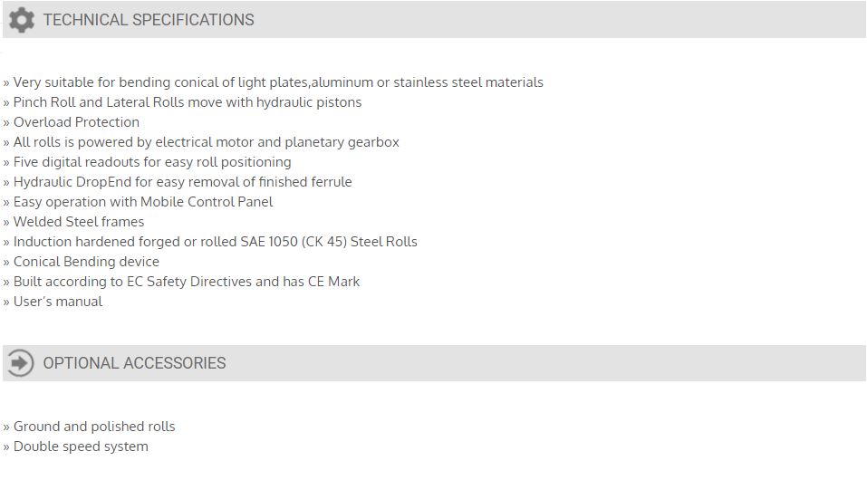Click 'Induction hardened forged or rolled' line

[x=210, y=242]
